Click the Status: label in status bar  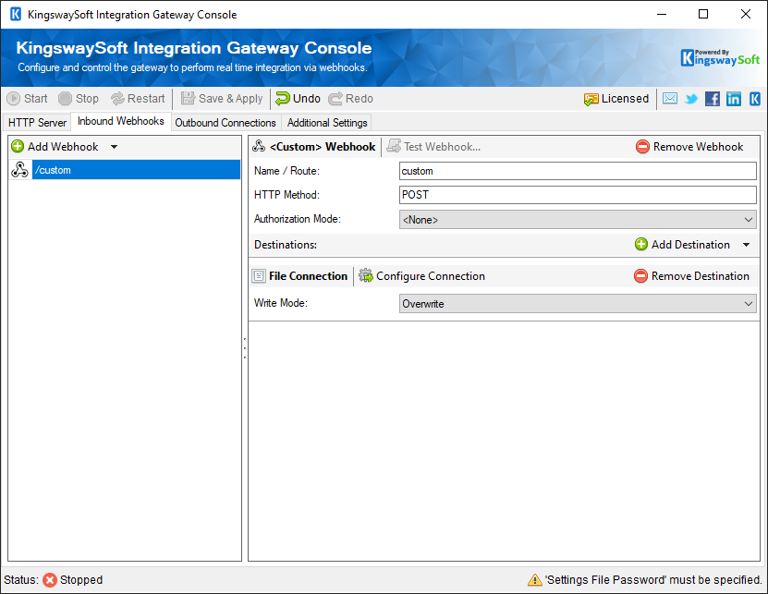(x=21, y=580)
